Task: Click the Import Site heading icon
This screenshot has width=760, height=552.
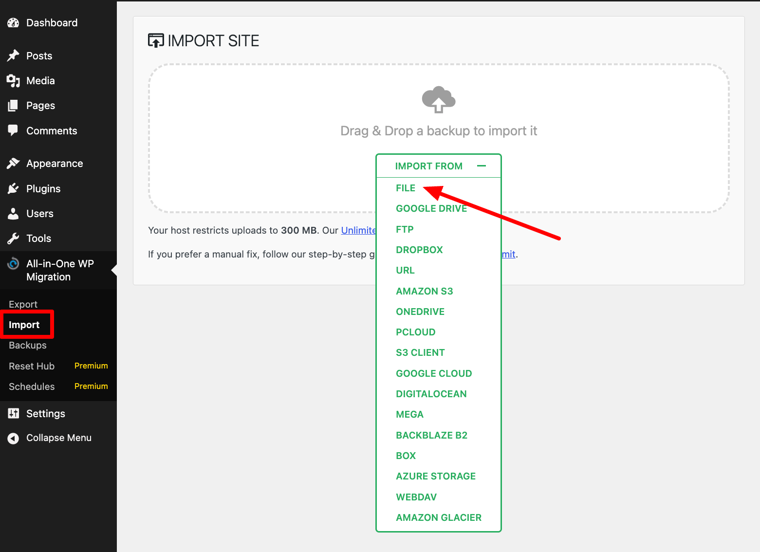Action: [156, 40]
